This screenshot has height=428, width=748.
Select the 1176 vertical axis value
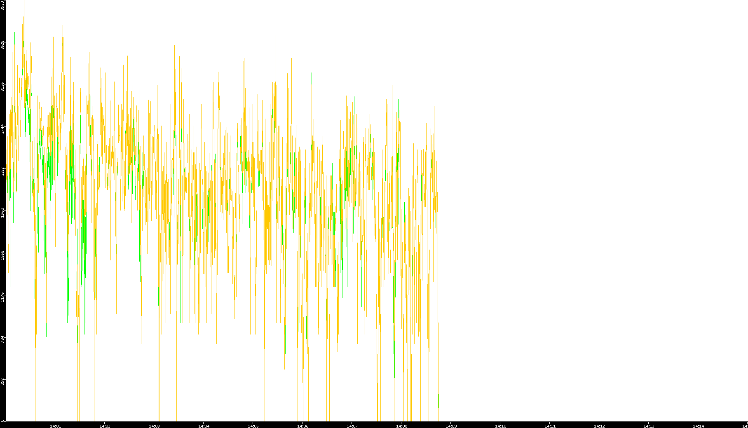[3, 297]
